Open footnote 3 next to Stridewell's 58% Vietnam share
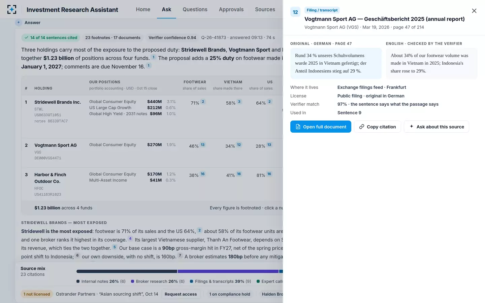 coord(239,102)
